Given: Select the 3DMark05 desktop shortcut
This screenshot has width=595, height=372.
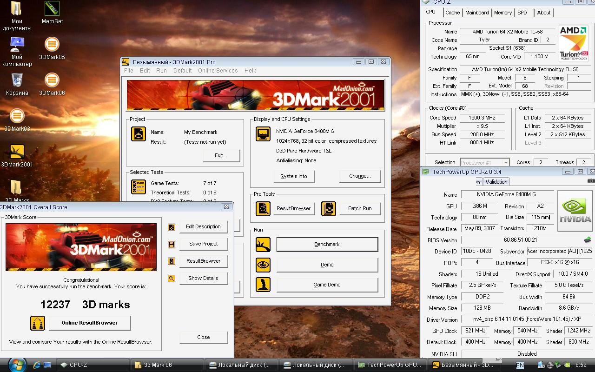Looking at the screenshot, I should pyautogui.click(x=52, y=48).
